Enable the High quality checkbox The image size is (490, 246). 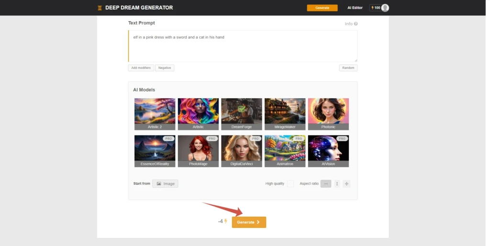pyautogui.click(x=290, y=183)
